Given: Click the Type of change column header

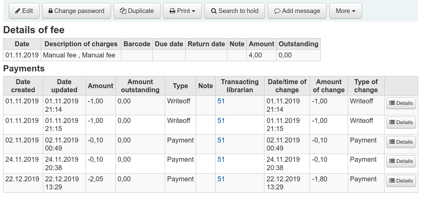Looking at the screenshot, I should pos(366,86).
